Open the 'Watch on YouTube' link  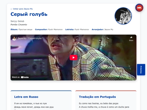pyautogui.click(x=20, y=77)
